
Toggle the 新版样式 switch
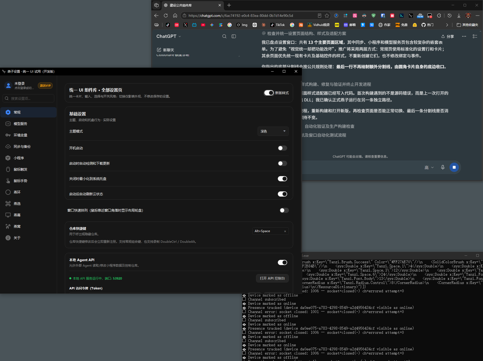[x=269, y=93]
